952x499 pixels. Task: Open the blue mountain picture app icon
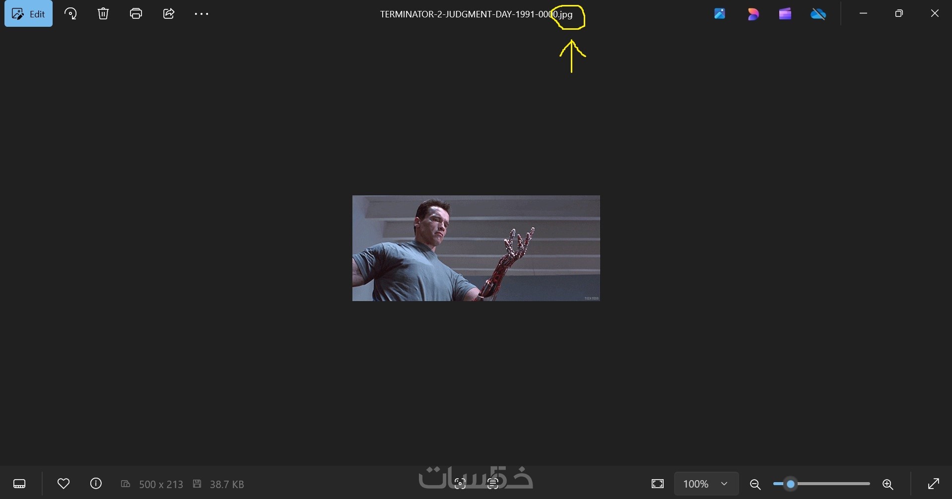pyautogui.click(x=720, y=14)
